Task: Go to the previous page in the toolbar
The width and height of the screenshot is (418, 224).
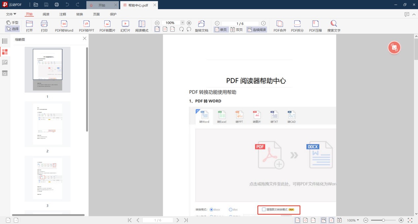Action: (x=217, y=23)
